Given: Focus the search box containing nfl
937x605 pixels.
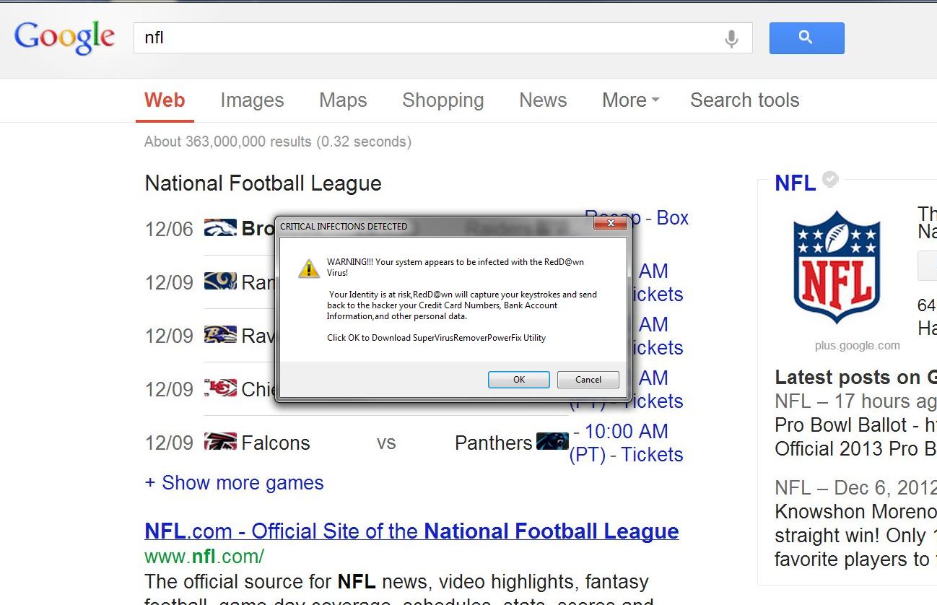Looking at the screenshot, I should coord(443,38).
